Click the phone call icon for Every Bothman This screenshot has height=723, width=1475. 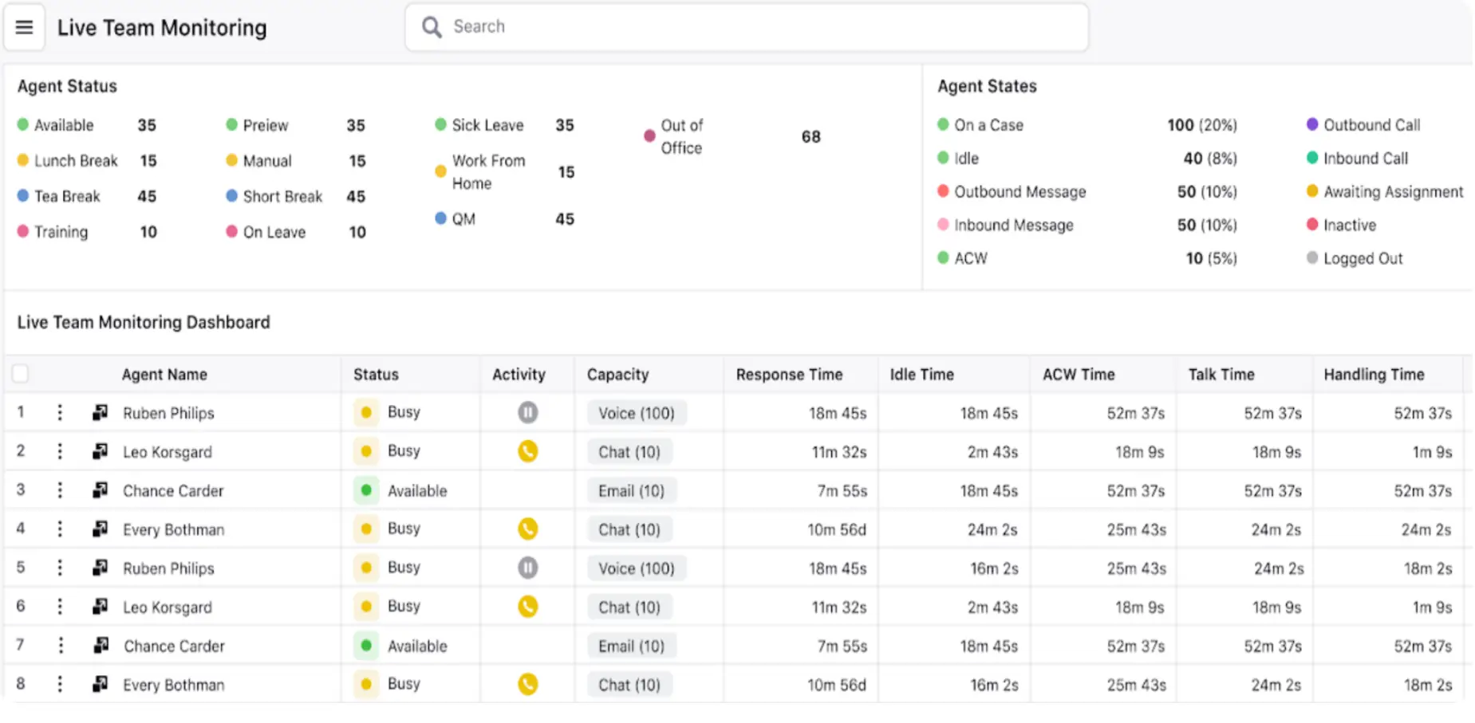527,528
